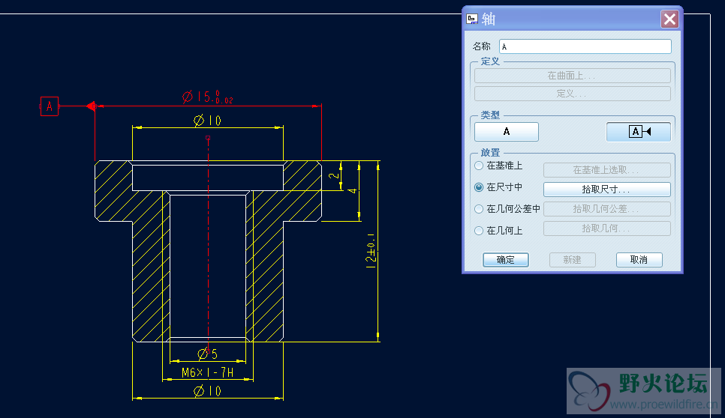Screen dimensions: 725x418
Task: Select the upper Ø10 dimension text
Action: pos(207,121)
